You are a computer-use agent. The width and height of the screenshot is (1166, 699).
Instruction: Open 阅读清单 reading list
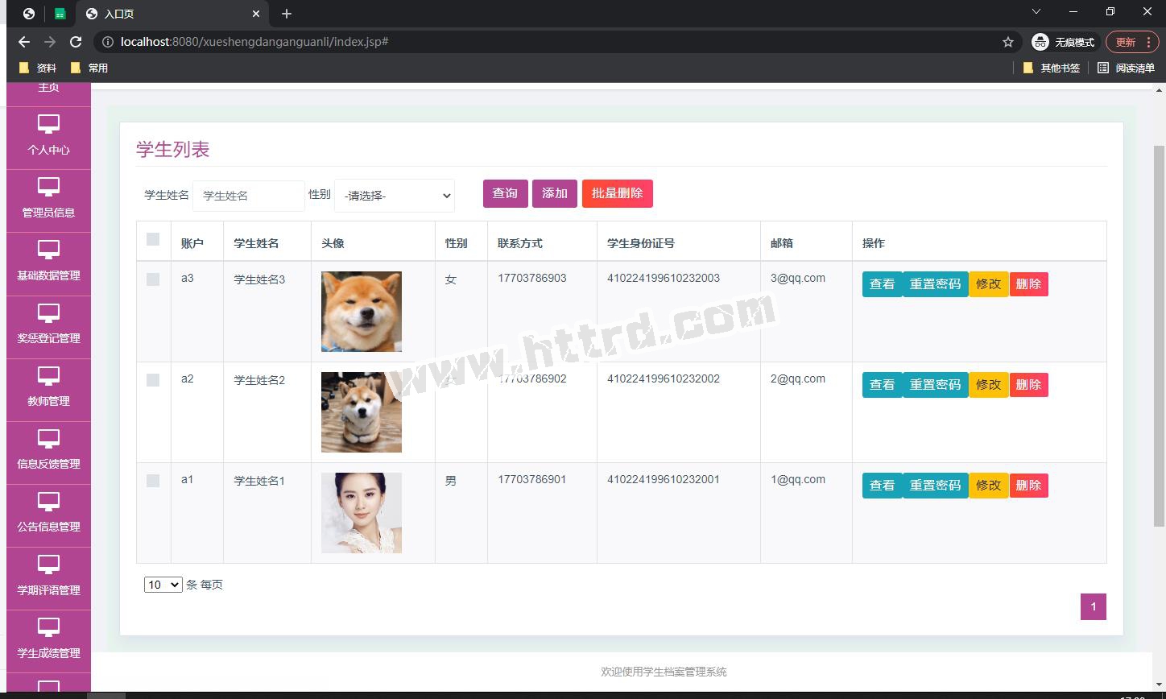pyautogui.click(x=1126, y=68)
